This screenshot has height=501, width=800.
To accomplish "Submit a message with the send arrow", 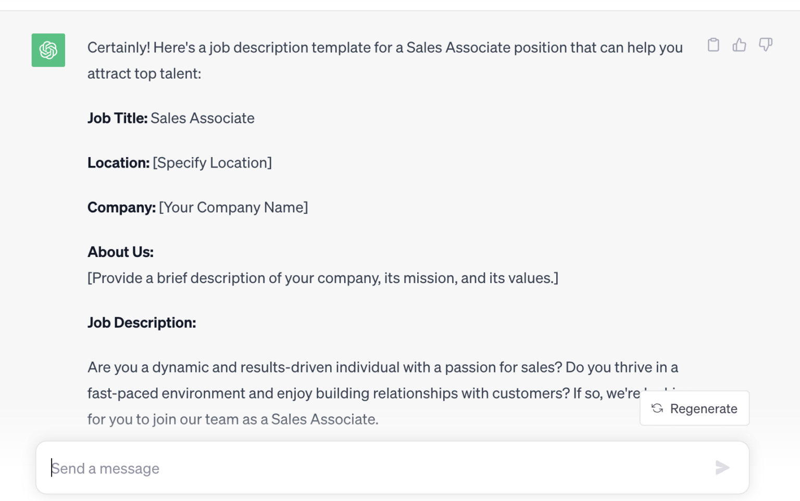I will point(722,468).
